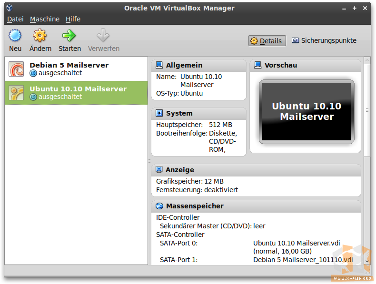Open the Hilfe menu
Image resolution: width=376 pixels, height=284 pixels.
point(73,19)
